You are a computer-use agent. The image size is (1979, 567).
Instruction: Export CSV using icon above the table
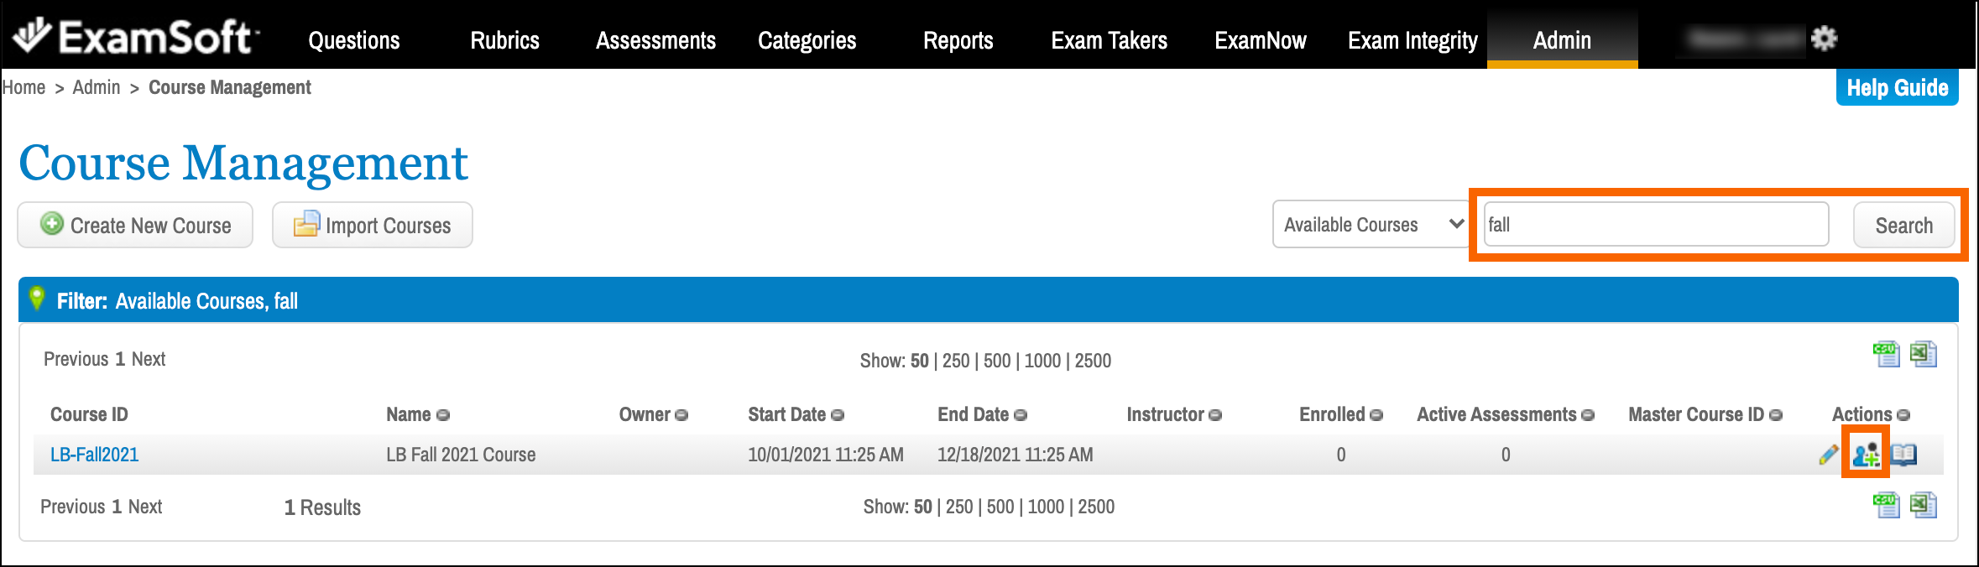pyautogui.click(x=1886, y=354)
